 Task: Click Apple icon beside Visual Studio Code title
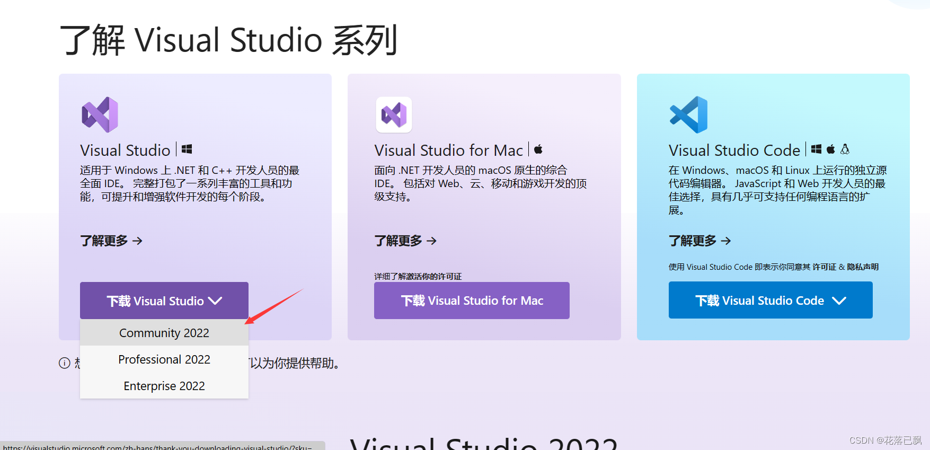(x=831, y=149)
